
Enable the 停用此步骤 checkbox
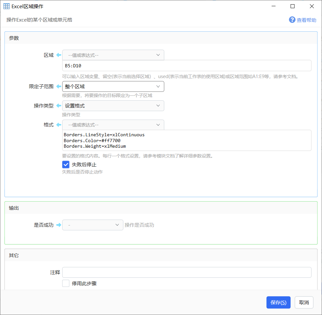tap(66, 283)
